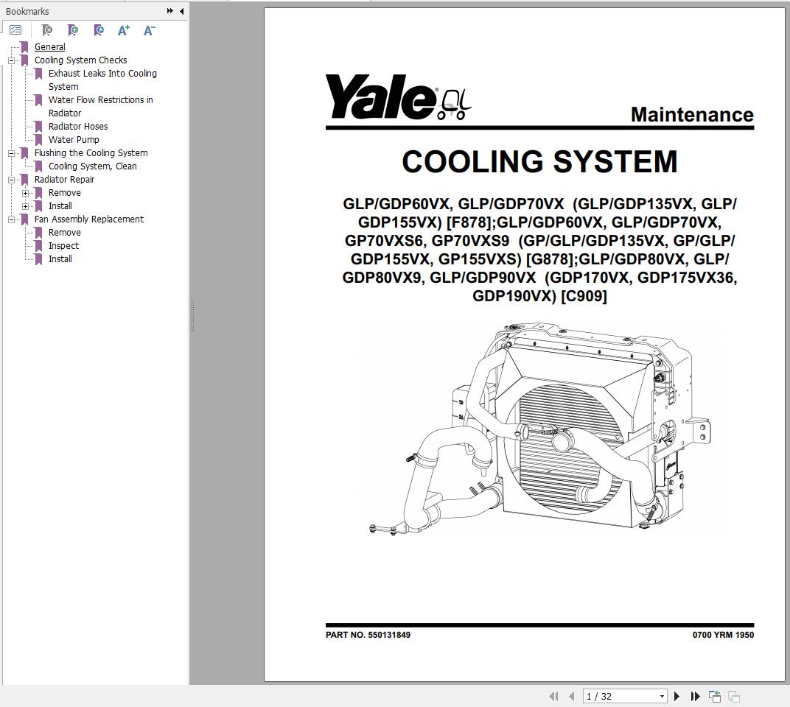Click bookmark icon beside Radiator Hoses
Viewport: 790px width, 707px height.
pyautogui.click(x=38, y=127)
